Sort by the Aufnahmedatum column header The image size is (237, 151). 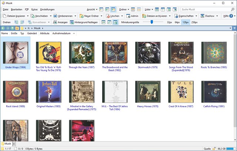pos(61,34)
